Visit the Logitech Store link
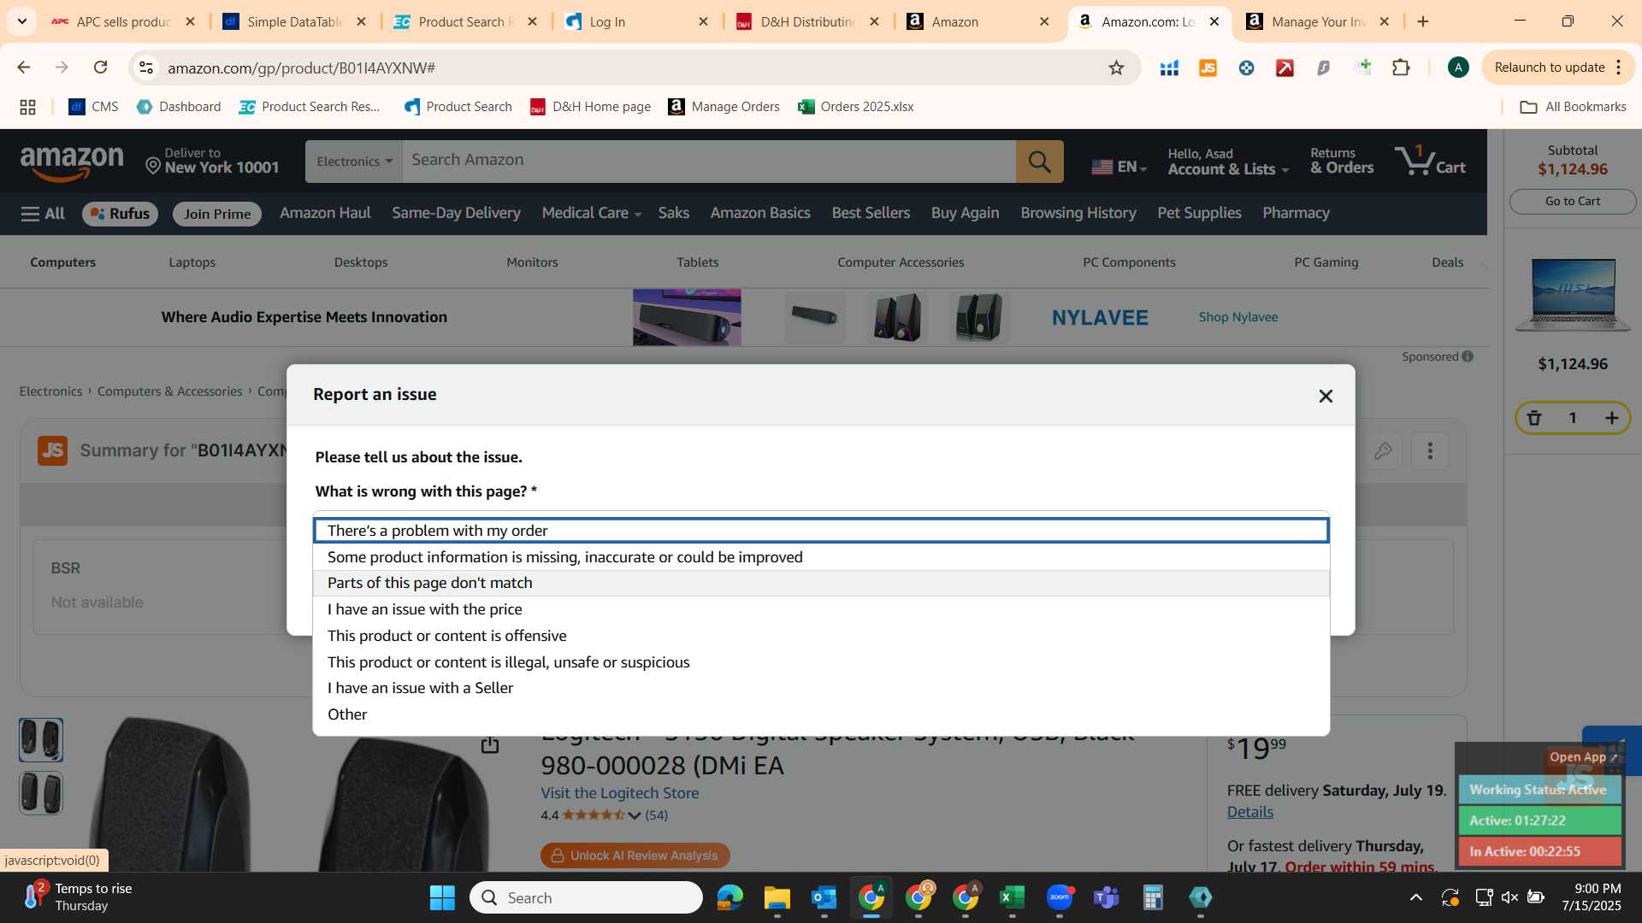1642x923 pixels. tap(619, 793)
